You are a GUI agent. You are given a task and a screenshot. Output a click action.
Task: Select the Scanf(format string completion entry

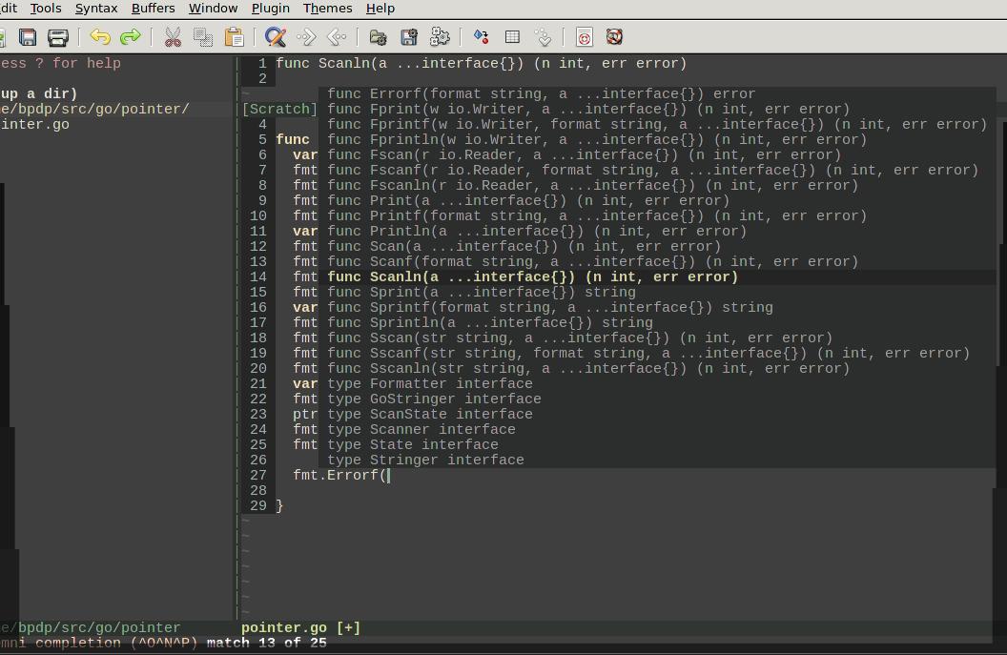coord(657,262)
